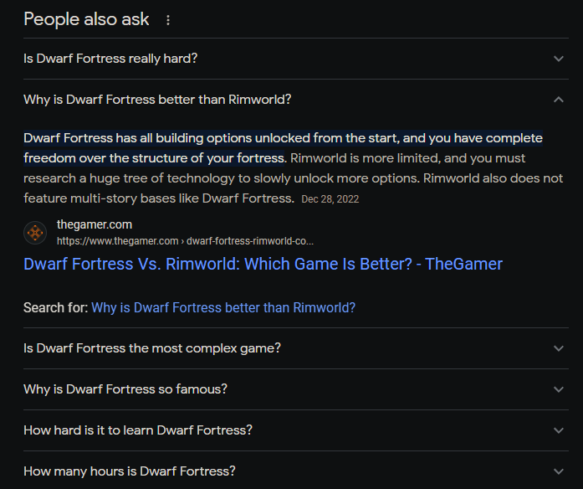Open "How many hours is Dwarf Fortress?" question

(x=130, y=471)
